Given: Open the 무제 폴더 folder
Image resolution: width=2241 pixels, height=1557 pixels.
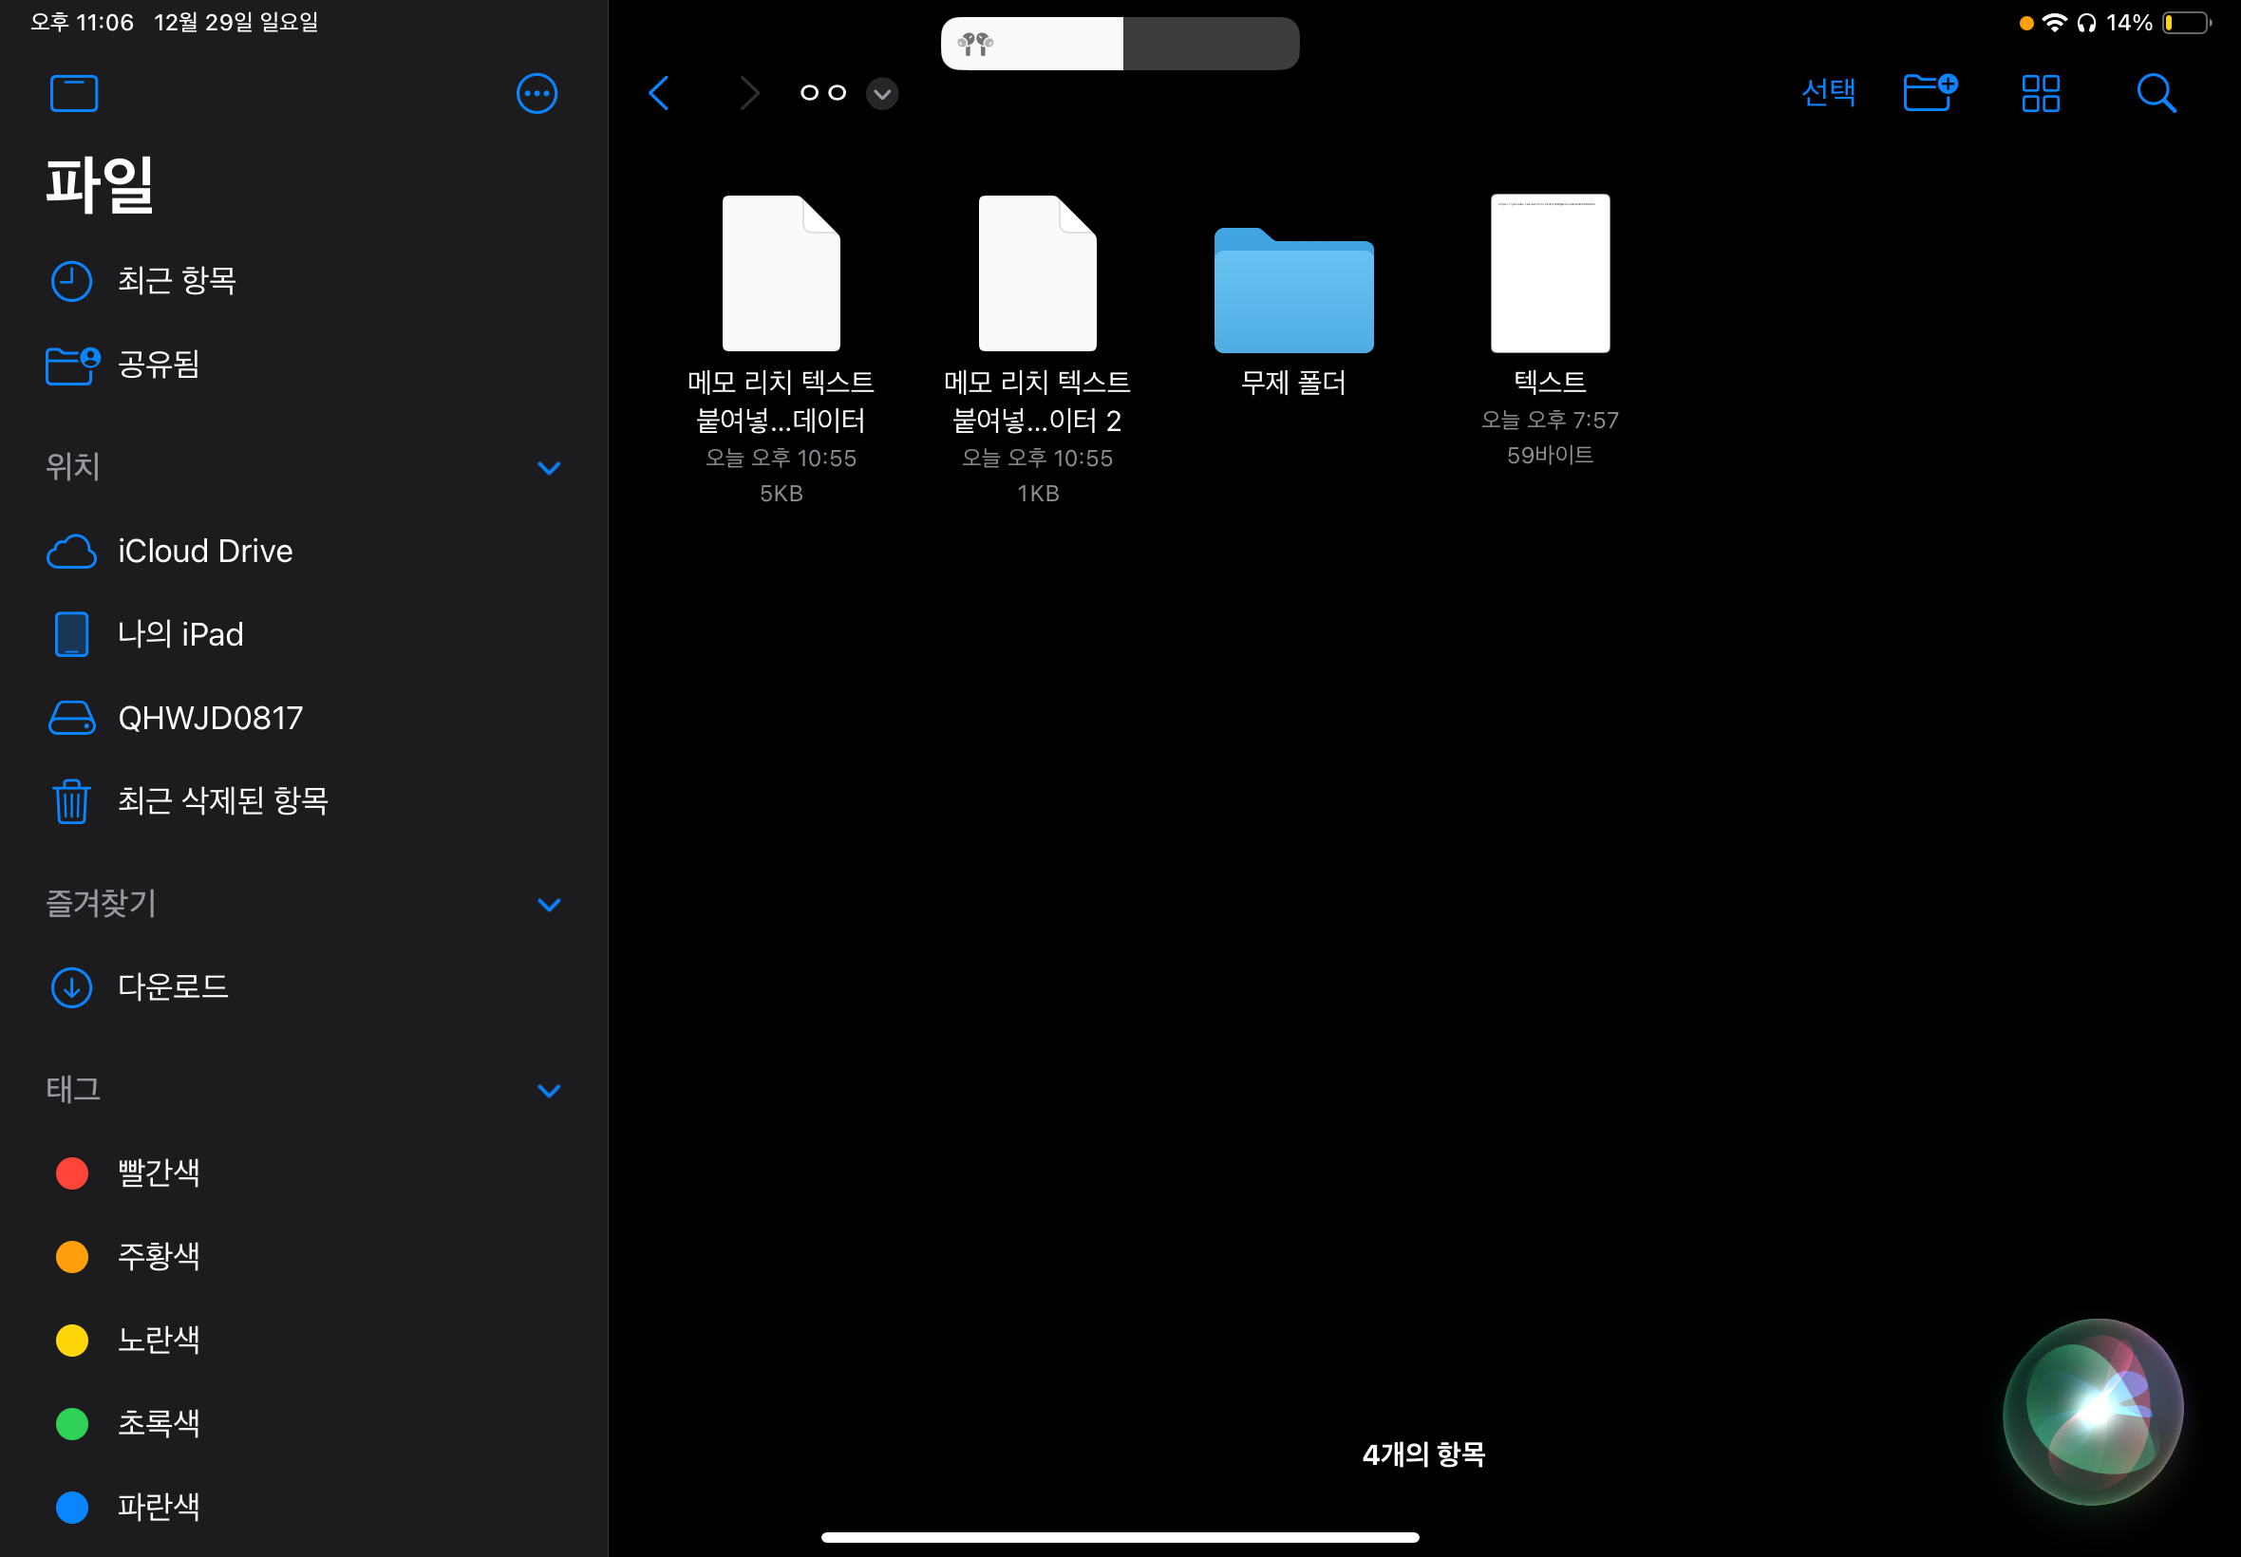Looking at the screenshot, I should pyautogui.click(x=1292, y=292).
